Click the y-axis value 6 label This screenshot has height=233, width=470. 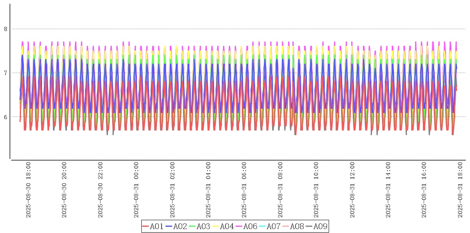(x=5, y=117)
